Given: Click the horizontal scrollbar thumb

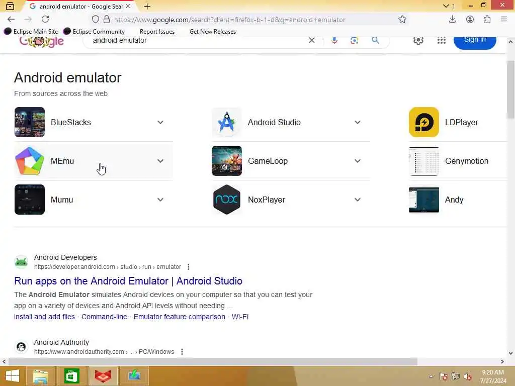Looking at the screenshot, I should click(x=213, y=362).
